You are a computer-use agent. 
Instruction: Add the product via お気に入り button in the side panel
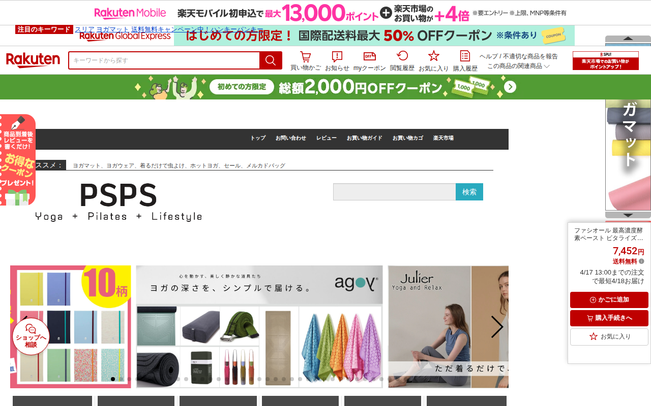pyautogui.click(x=609, y=336)
